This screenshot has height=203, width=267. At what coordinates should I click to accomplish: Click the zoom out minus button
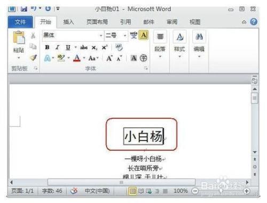point(195,191)
